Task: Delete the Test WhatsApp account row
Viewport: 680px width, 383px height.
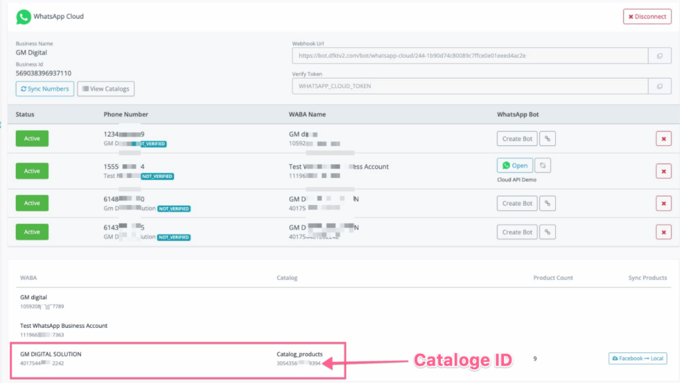Action: coord(663,171)
